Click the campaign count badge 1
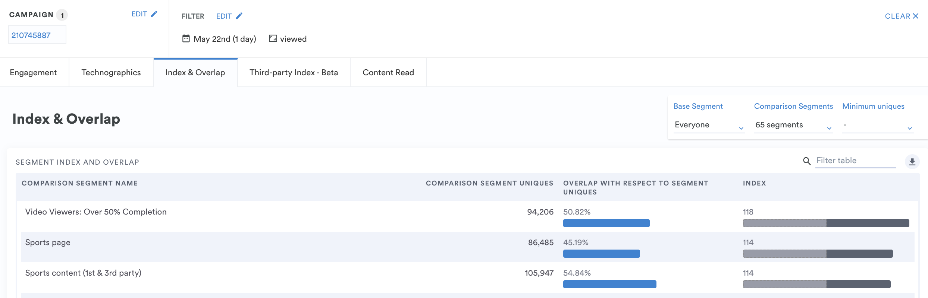This screenshot has height=298, width=928. (x=62, y=15)
